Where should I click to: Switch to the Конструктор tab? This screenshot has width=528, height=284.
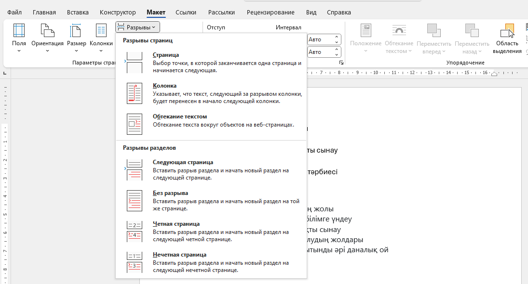[x=118, y=13]
